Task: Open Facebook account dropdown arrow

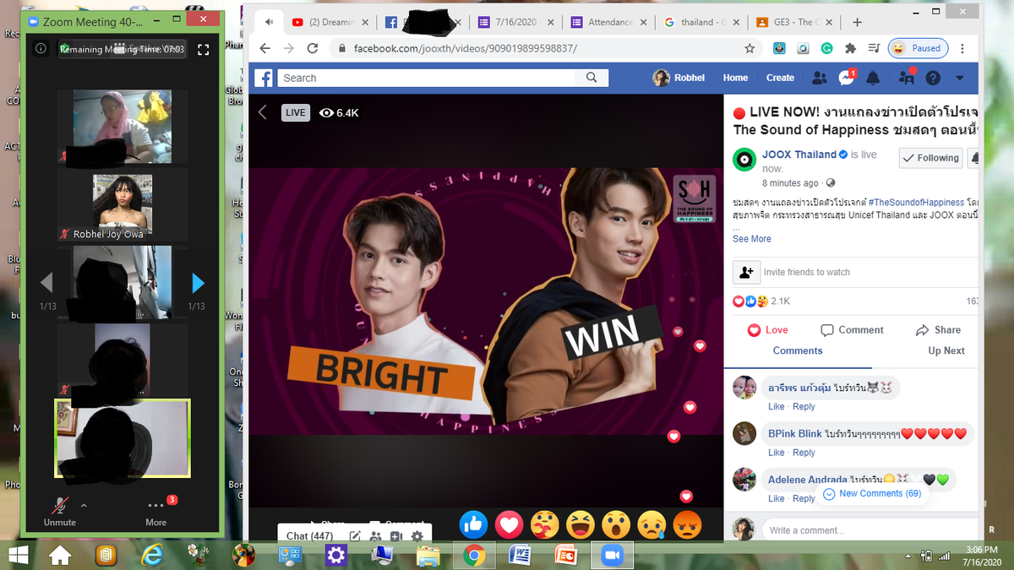Action: (959, 78)
